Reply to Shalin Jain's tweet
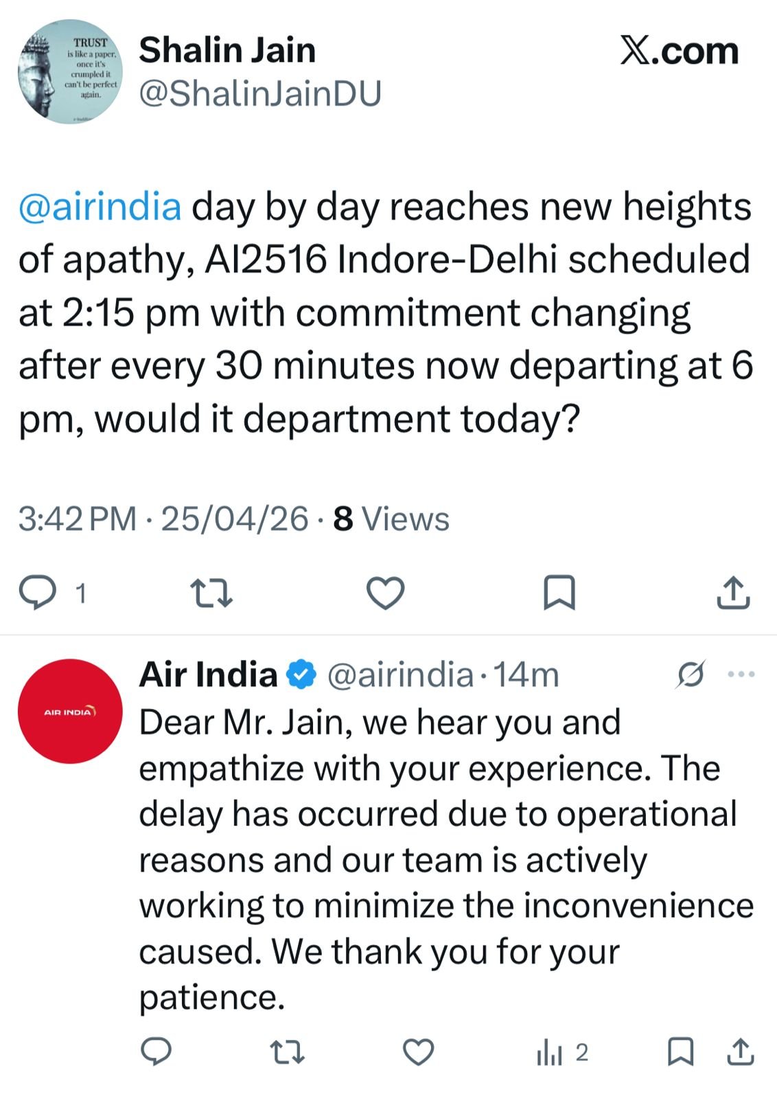777x1099 pixels. pos(38,593)
